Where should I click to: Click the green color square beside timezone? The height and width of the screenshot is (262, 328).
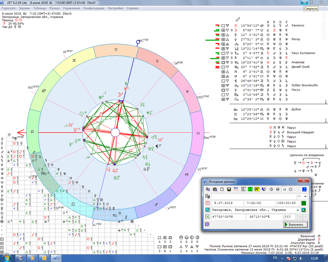(304, 203)
